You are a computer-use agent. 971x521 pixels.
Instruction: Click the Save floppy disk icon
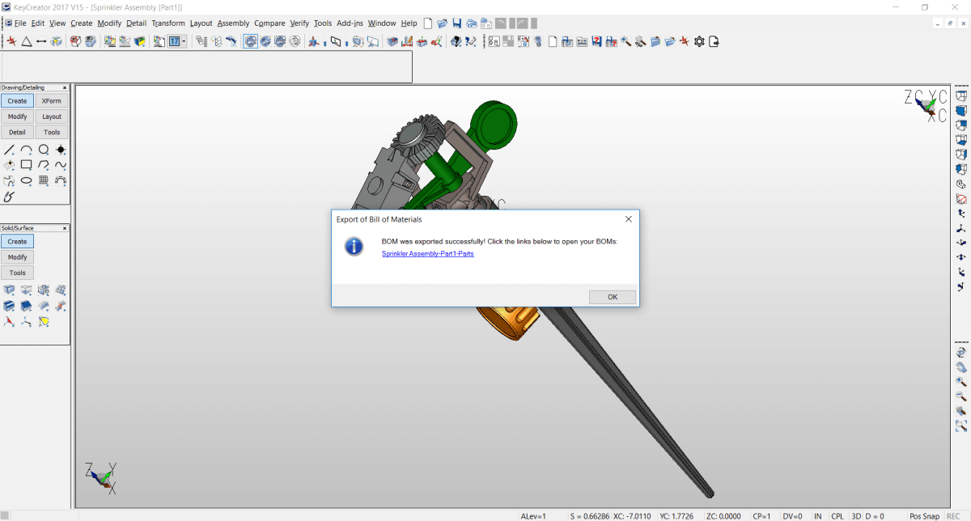pos(457,23)
